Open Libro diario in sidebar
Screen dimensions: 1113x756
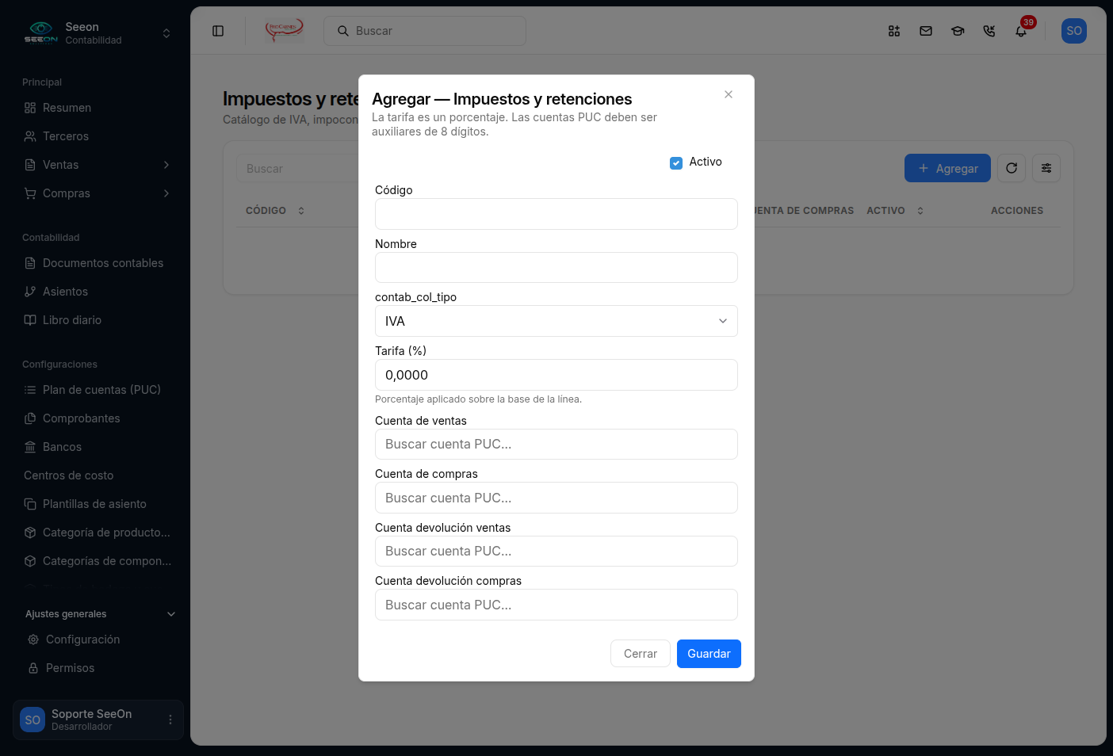98,320
